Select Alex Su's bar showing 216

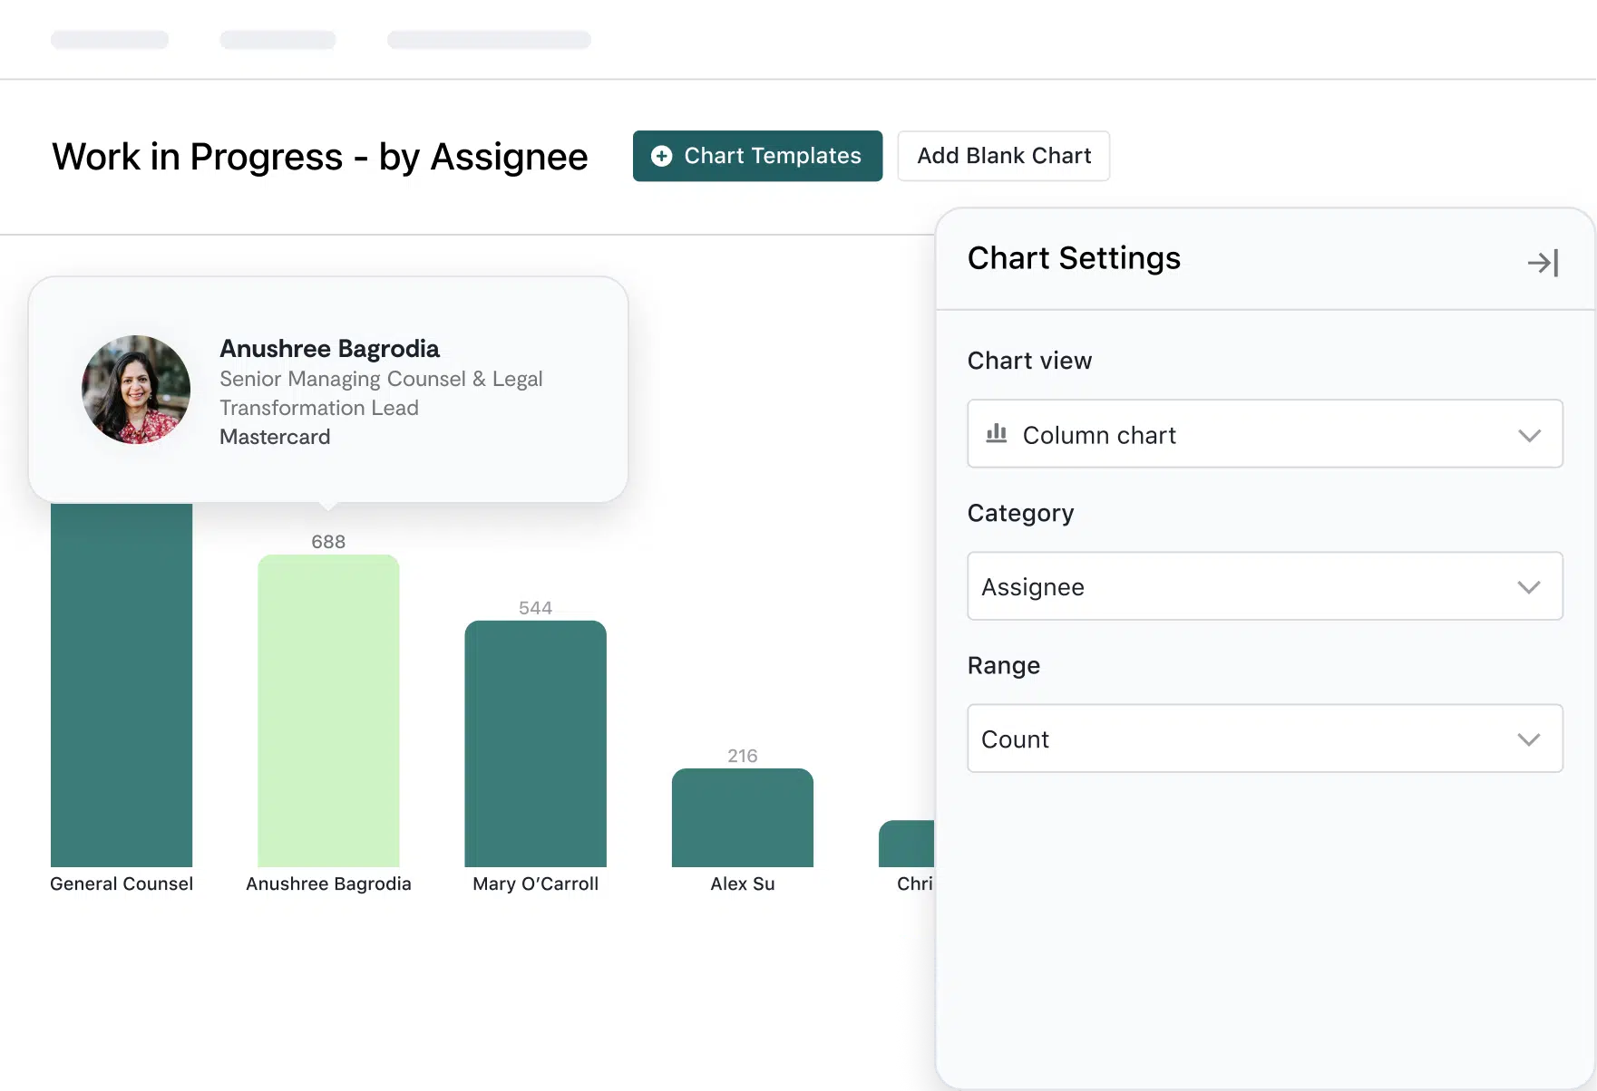(x=742, y=816)
